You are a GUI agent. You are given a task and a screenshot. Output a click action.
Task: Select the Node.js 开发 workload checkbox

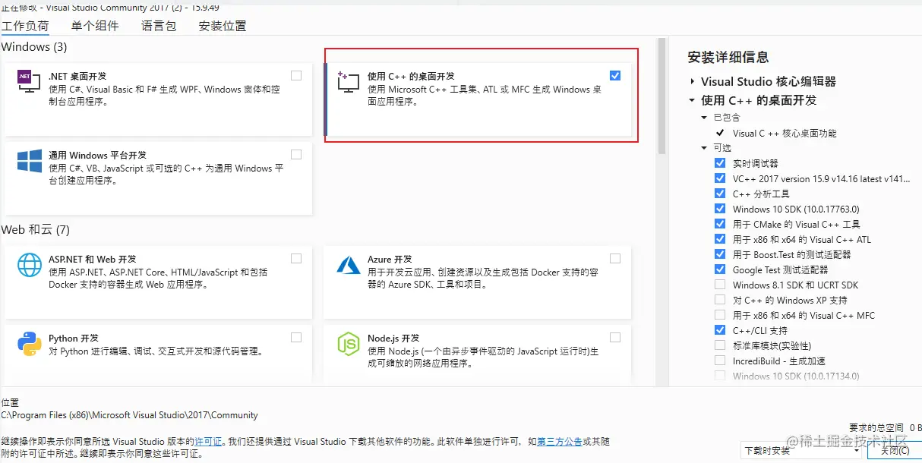point(615,337)
